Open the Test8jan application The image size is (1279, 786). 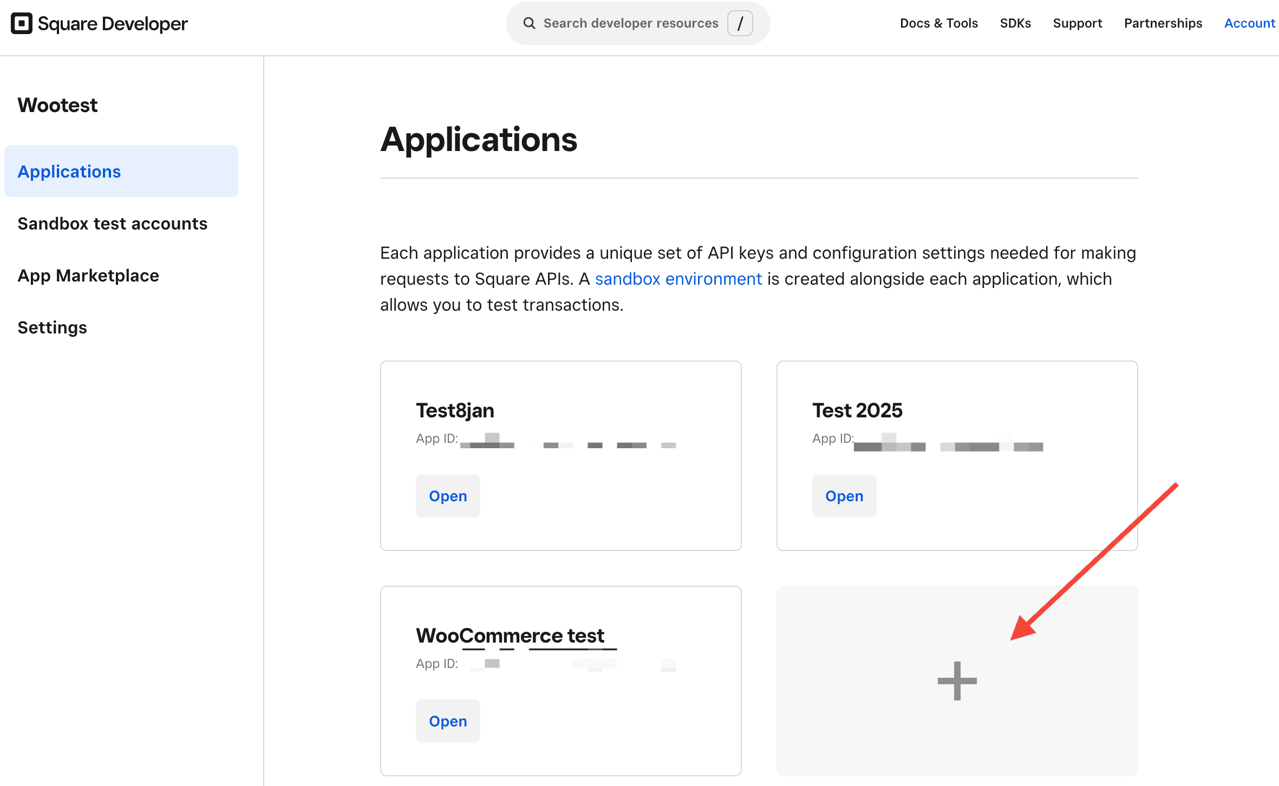click(448, 496)
